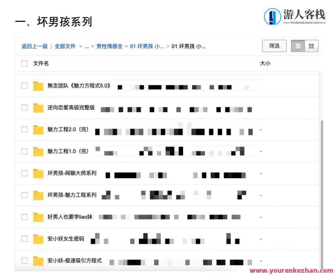
Task: Open folder icon for 好男人也要学liao妹
Action: click(38, 217)
